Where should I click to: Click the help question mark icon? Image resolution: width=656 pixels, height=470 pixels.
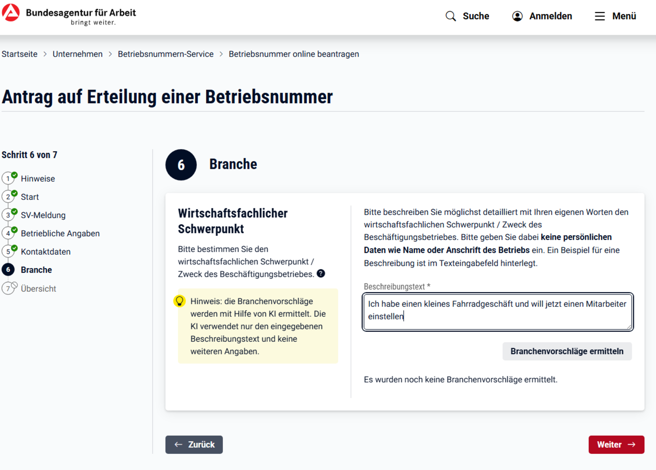[321, 273]
